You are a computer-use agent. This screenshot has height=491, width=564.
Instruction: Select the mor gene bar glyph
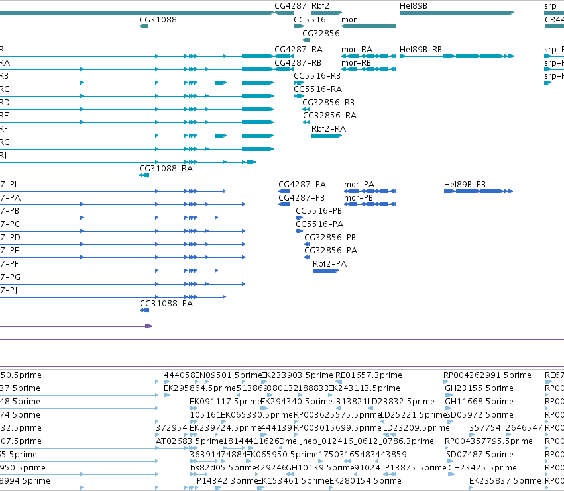(368, 26)
